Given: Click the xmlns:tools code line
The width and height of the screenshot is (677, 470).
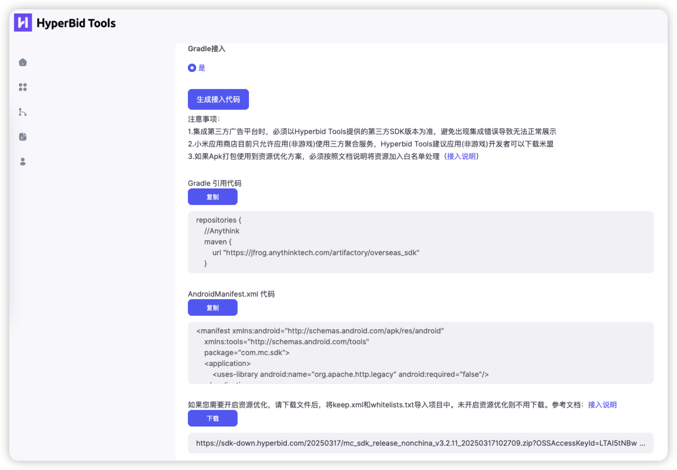Looking at the screenshot, I should click(x=287, y=342).
